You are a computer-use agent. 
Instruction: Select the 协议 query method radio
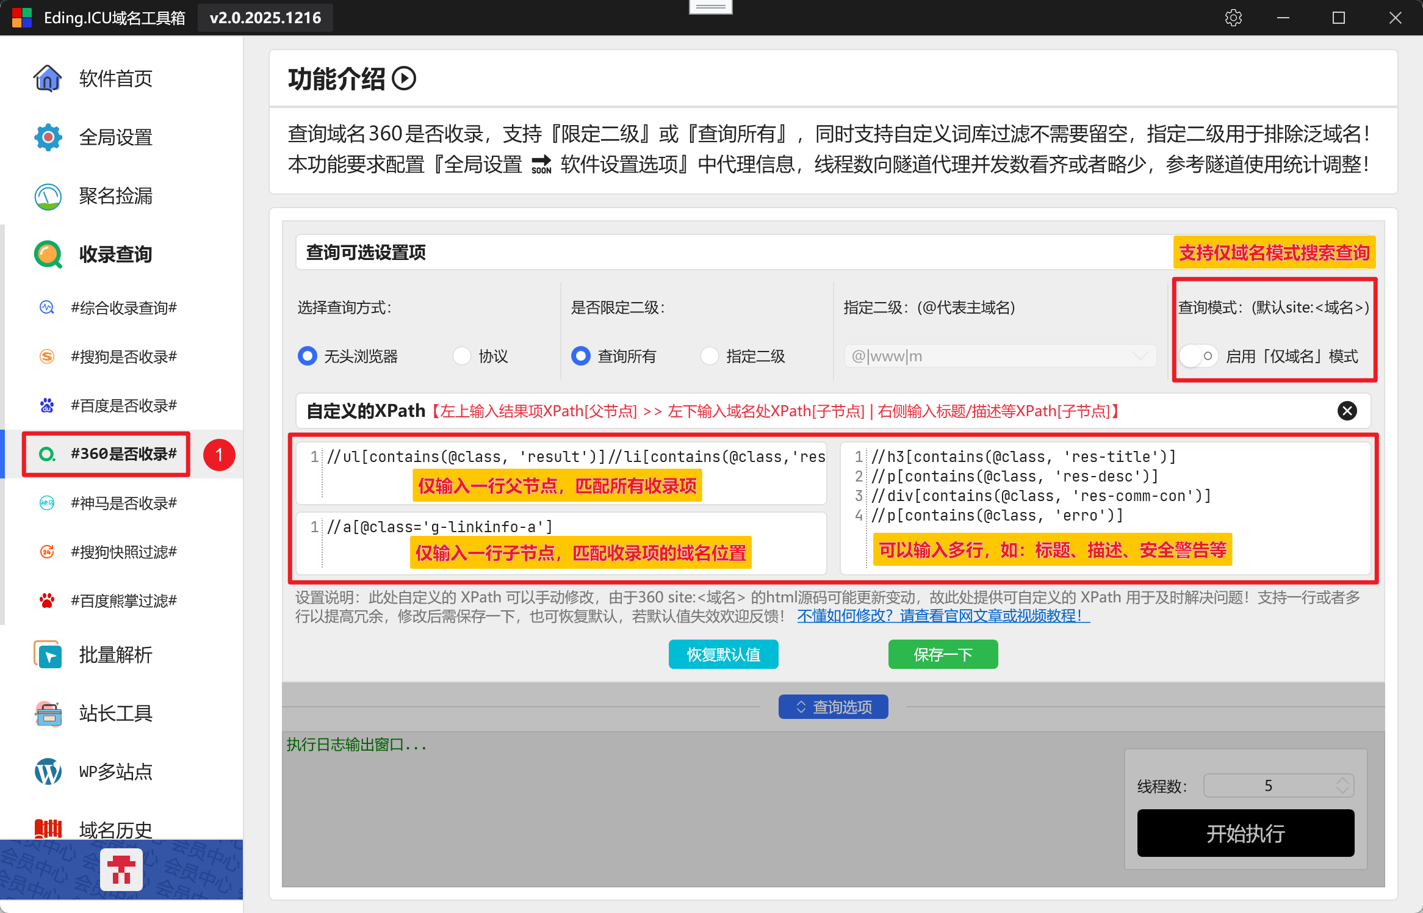pyautogui.click(x=462, y=356)
